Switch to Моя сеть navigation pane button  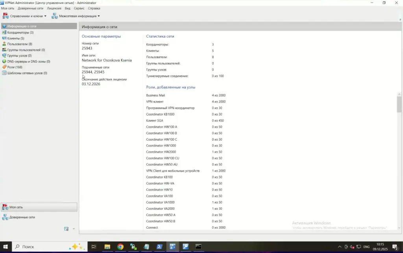[39, 207]
